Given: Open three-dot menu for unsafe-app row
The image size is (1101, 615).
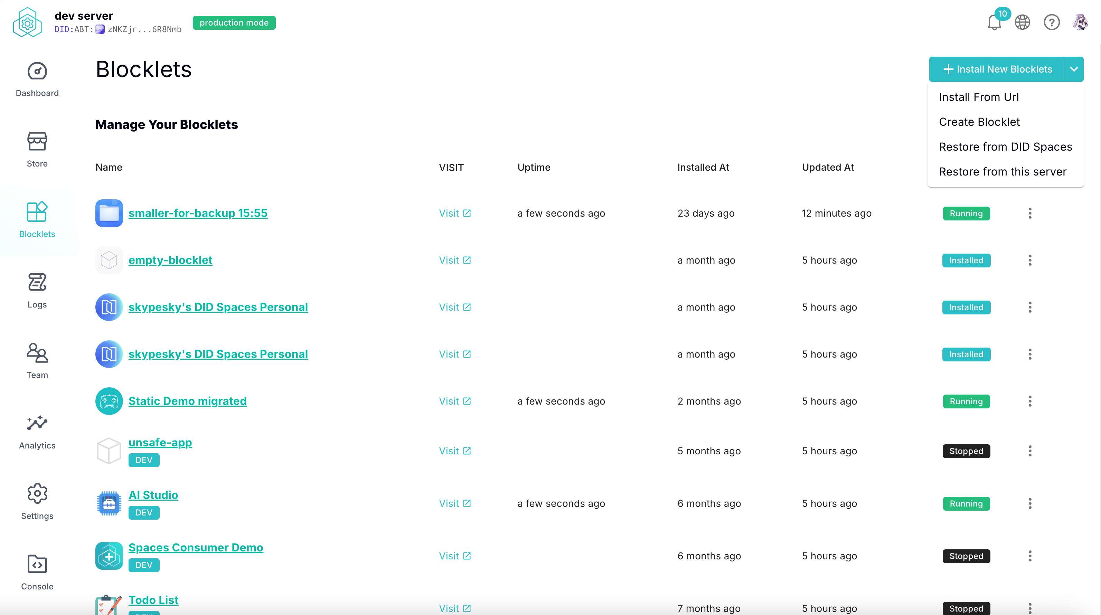Looking at the screenshot, I should pyautogui.click(x=1029, y=451).
